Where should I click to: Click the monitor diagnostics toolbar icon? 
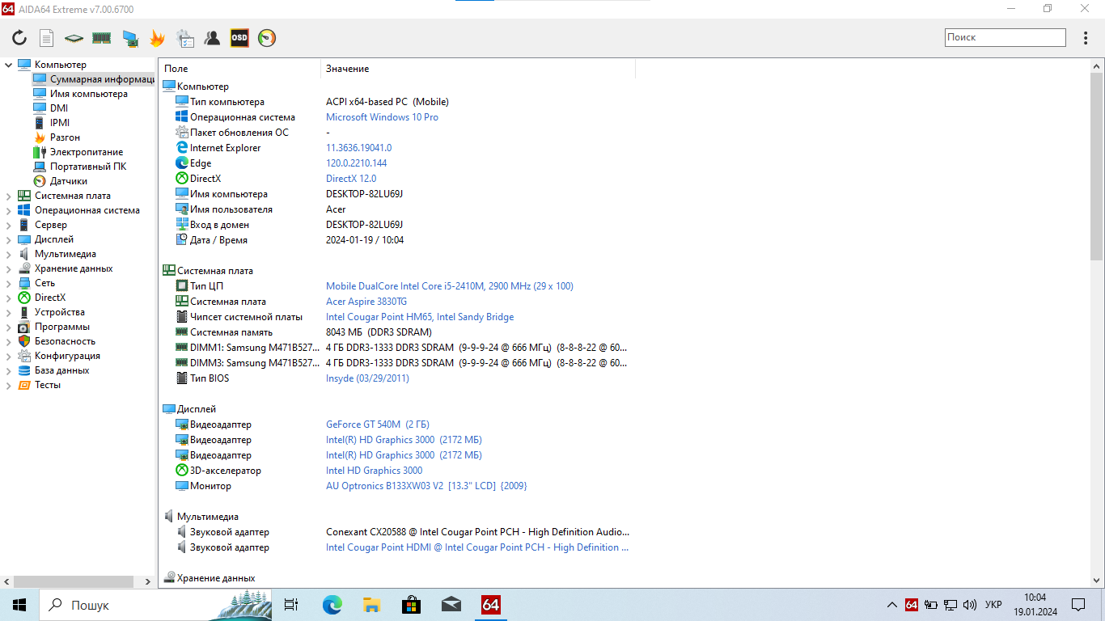pos(129,38)
